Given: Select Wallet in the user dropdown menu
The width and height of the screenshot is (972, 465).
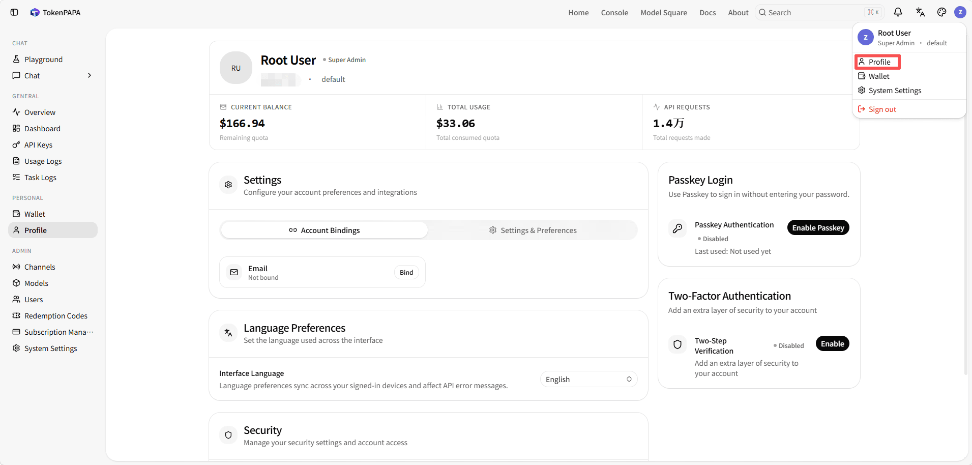Looking at the screenshot, I should tap(909, 76).
